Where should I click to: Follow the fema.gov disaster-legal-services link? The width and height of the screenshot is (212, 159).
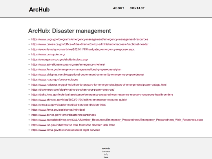point(66,130)
